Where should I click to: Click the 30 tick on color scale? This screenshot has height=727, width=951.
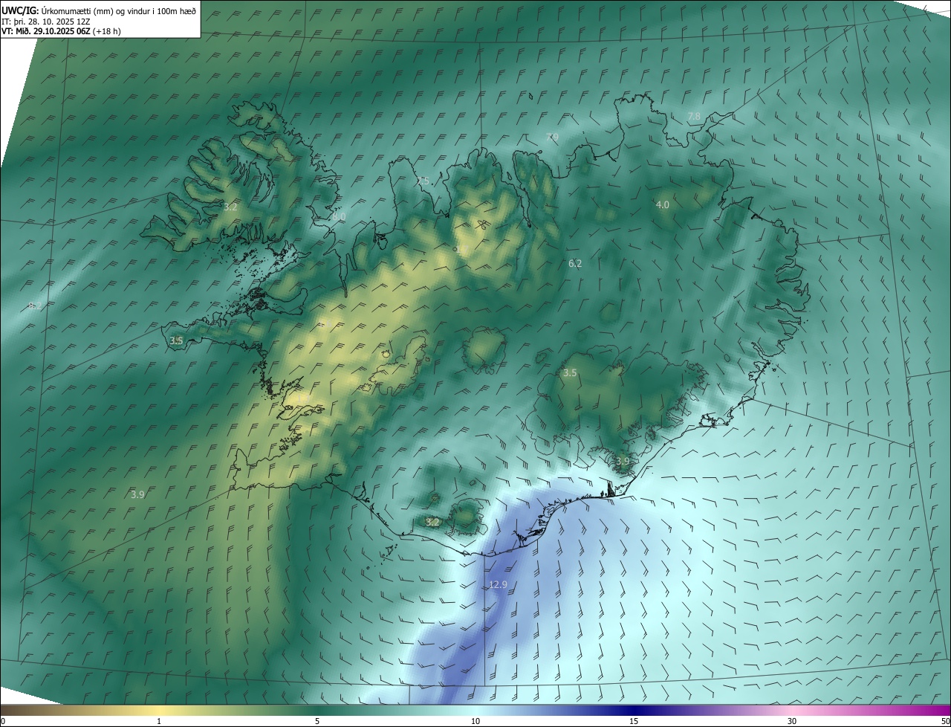tap(792, 721)
